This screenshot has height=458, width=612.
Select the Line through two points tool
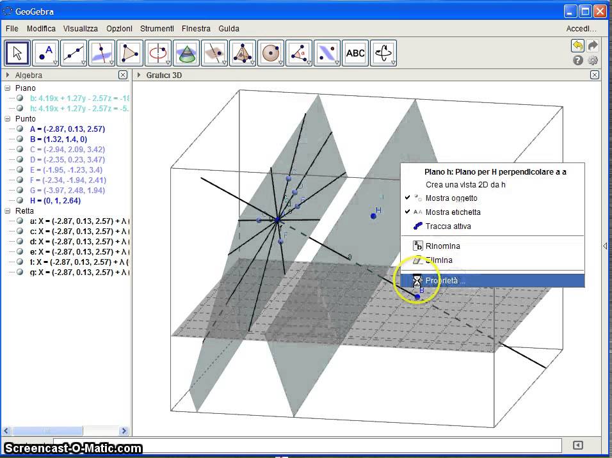(x=74, y=53)
